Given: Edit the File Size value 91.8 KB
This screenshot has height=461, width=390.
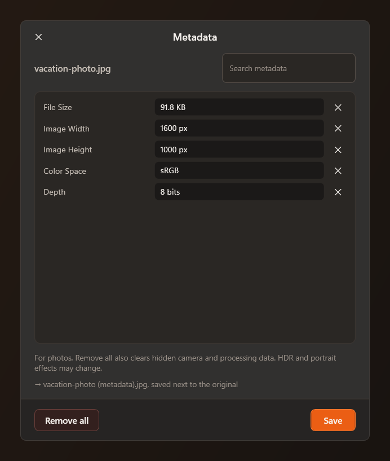Looking at the screenshot, I should point(240,107).
